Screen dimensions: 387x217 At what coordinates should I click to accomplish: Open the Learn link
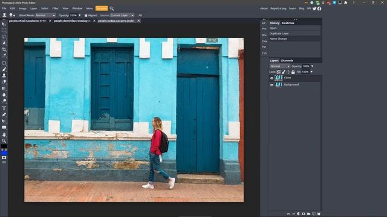(x=292, y=8)
